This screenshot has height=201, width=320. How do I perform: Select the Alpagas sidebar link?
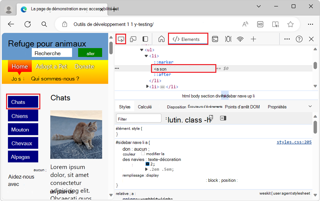tap(23, 157)
